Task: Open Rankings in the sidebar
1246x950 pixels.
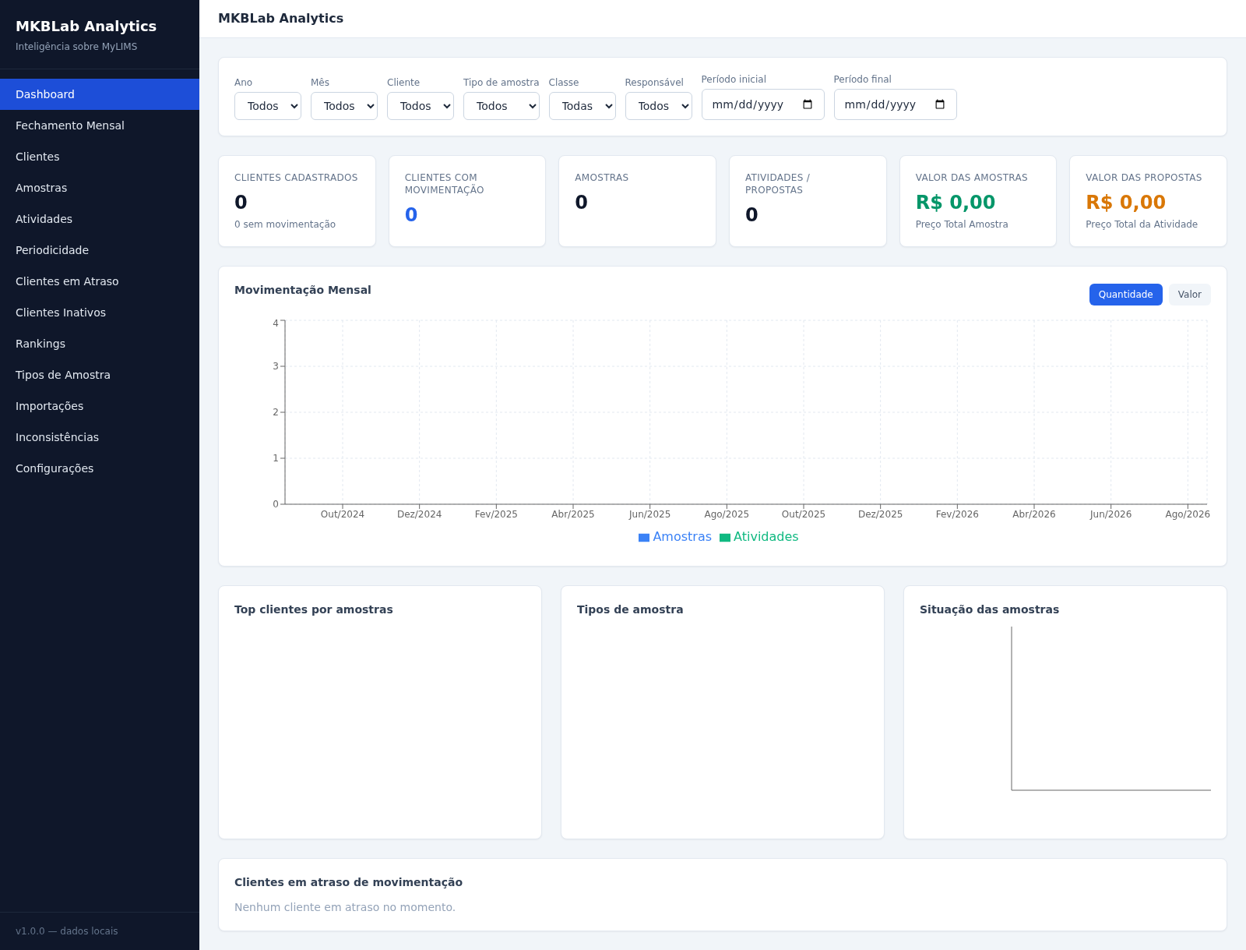Action: [100, 344]
